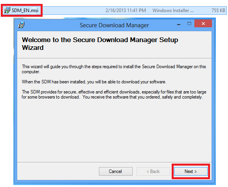
Task: Click the paragraph starting with This wizard will guide
Action: (114, 69)
